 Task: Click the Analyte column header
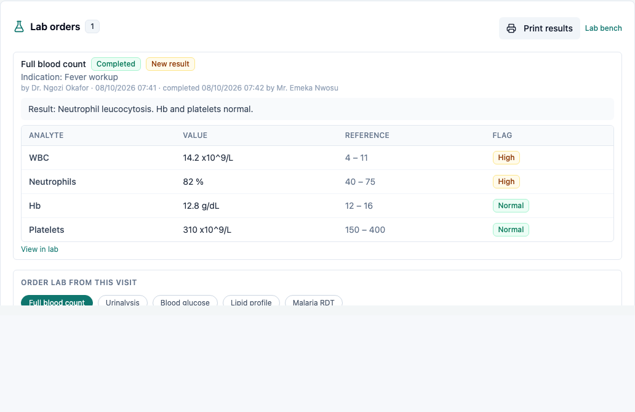(x=46, y=135)
